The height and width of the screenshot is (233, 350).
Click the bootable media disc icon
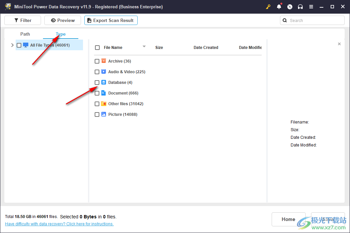coord(290,7)
